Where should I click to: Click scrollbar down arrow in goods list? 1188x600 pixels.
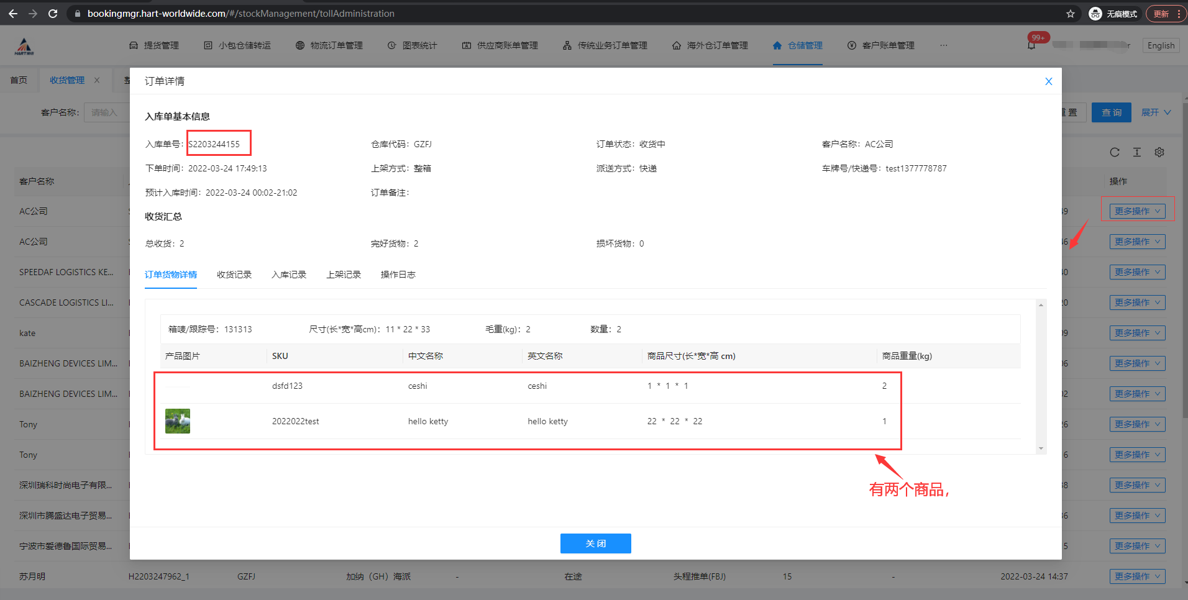[x=1041, y=448]
